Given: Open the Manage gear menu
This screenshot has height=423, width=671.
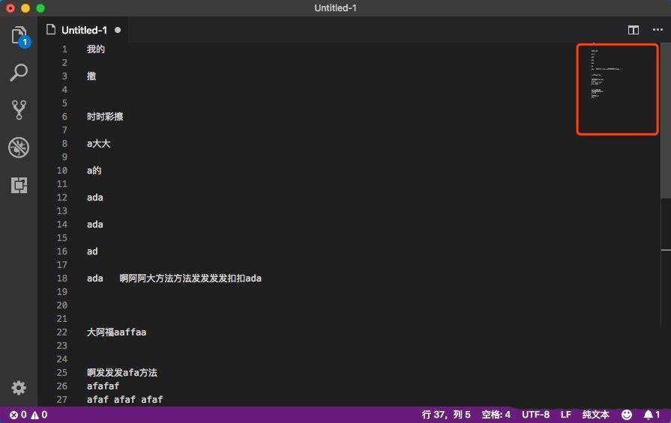Looking at the screenshot, I should [x=19, y=388].
